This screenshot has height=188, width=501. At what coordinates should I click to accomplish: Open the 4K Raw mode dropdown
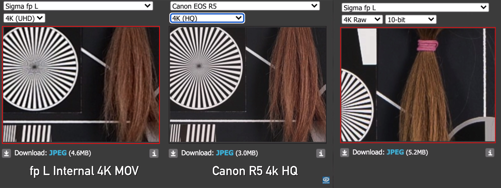click(x=362, y=20)
